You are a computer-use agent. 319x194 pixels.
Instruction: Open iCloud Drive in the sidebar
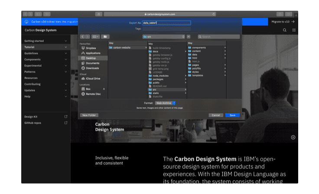pos(93,79)
